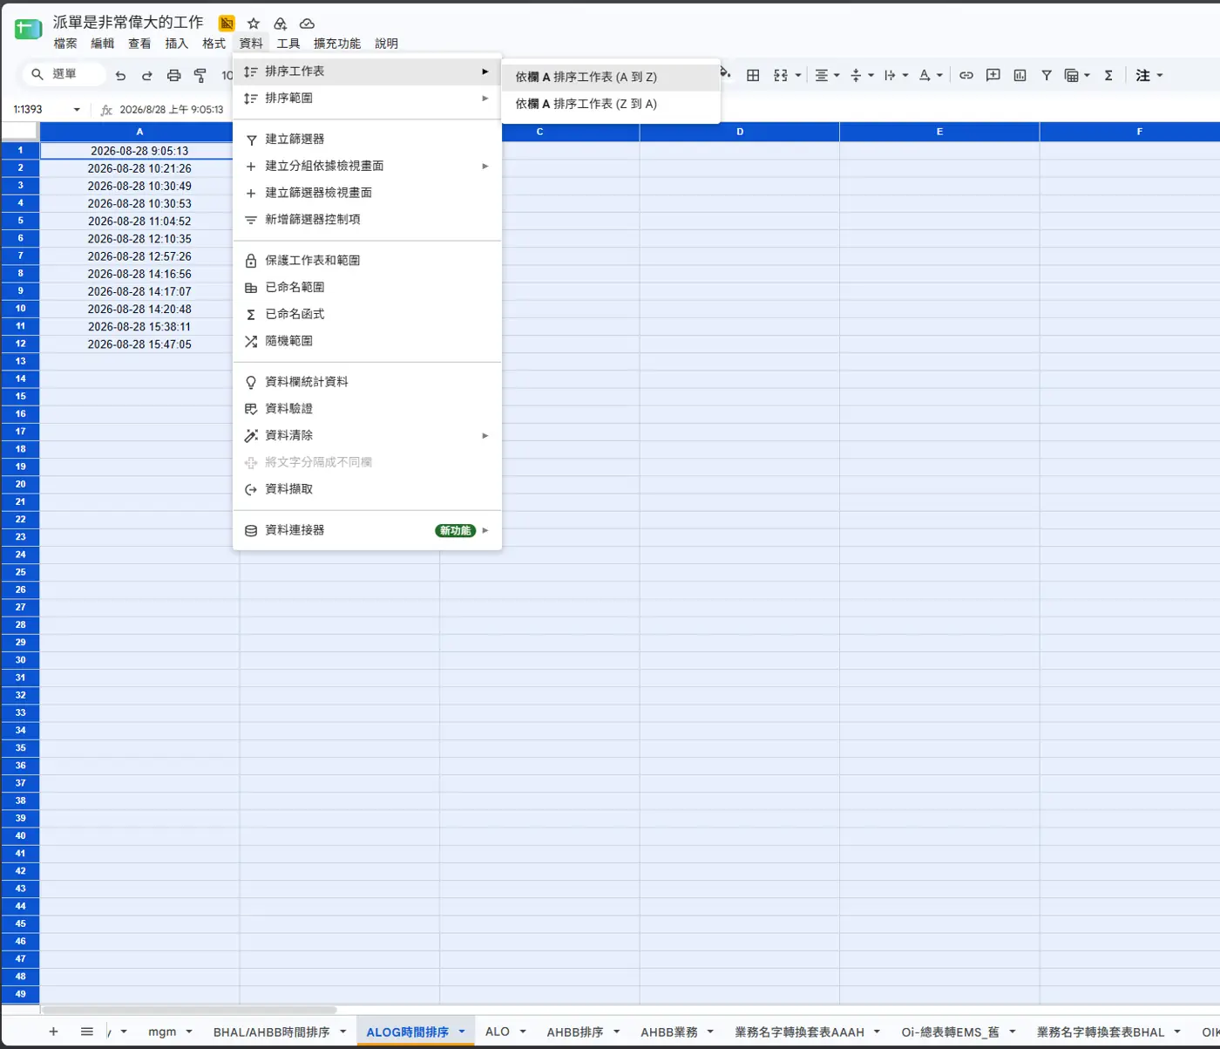Open the cell borders tool
Viewport: 1220px width, 1049px height.
coord(754,75)
